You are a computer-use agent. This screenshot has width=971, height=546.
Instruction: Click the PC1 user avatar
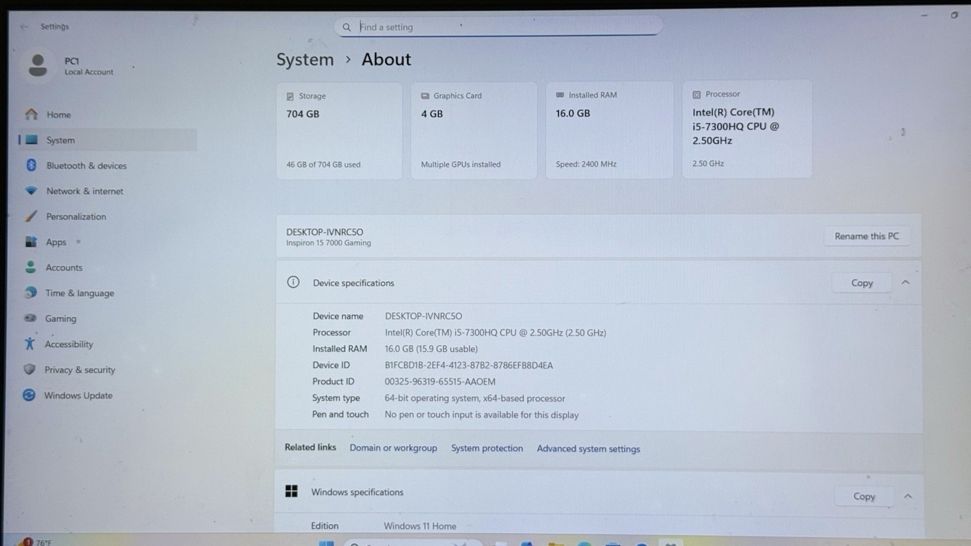(x=38, y=66)
